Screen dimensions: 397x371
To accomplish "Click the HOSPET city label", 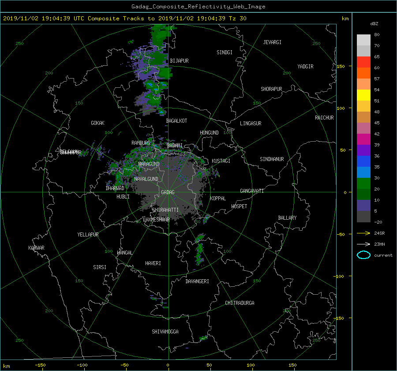I will (x=239, y=206).
